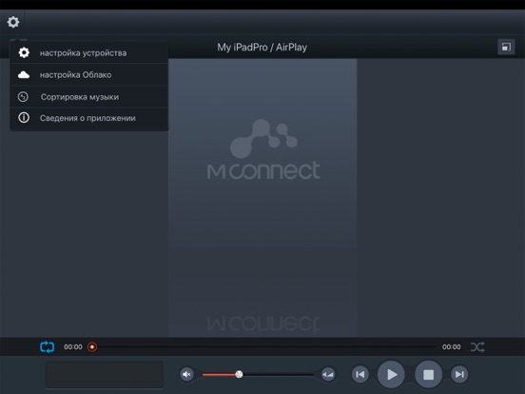Click the cloud icon beside настройка Облако

click(x=24, y=75)
